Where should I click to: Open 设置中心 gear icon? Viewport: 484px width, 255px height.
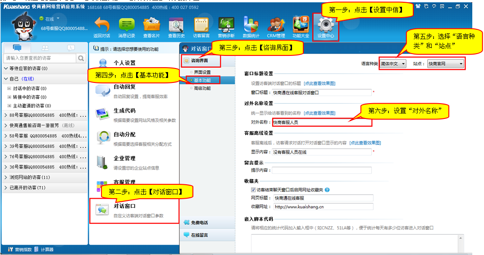pos(325,25)
